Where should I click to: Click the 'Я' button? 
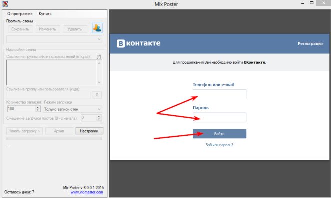(x=97, y=95)
